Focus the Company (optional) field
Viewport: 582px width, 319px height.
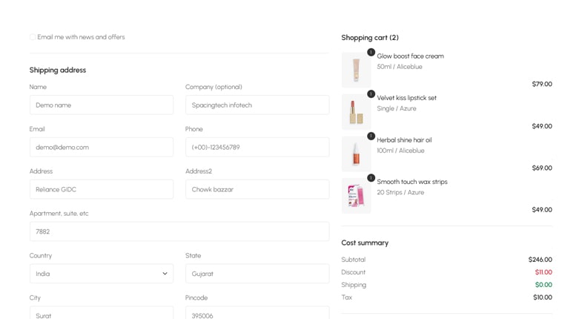(x=257, y=105)
